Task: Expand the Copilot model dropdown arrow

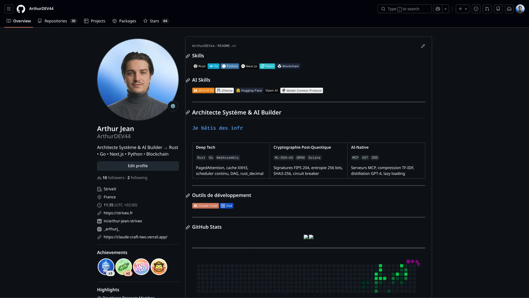Action: click(x=446, y=9)
